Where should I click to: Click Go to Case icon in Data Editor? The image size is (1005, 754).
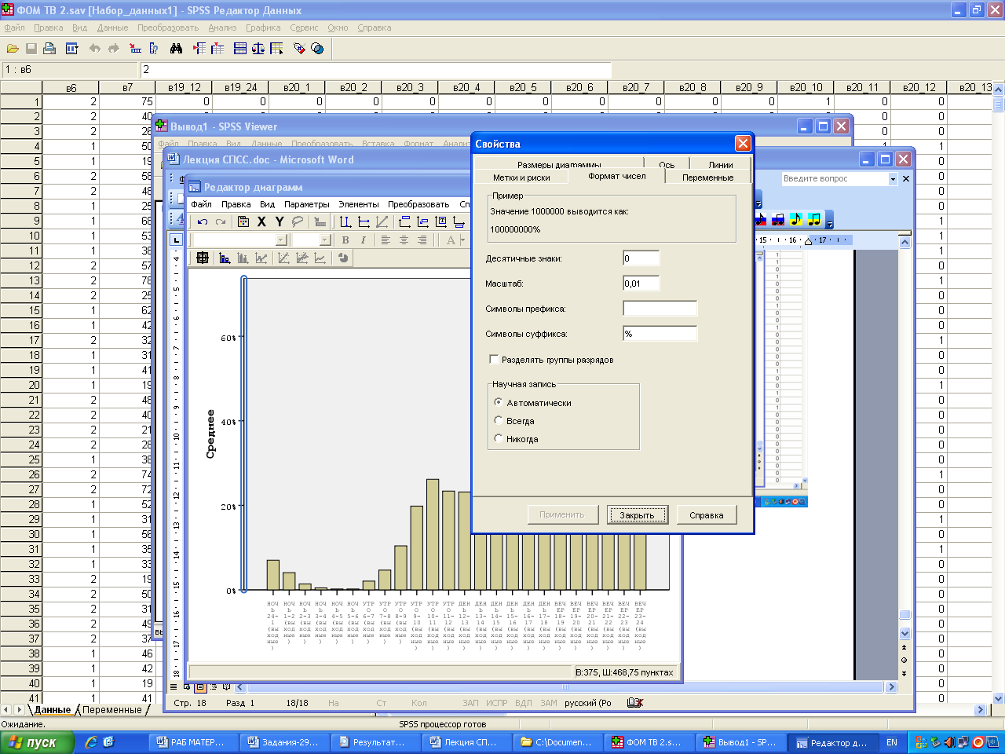135,49
